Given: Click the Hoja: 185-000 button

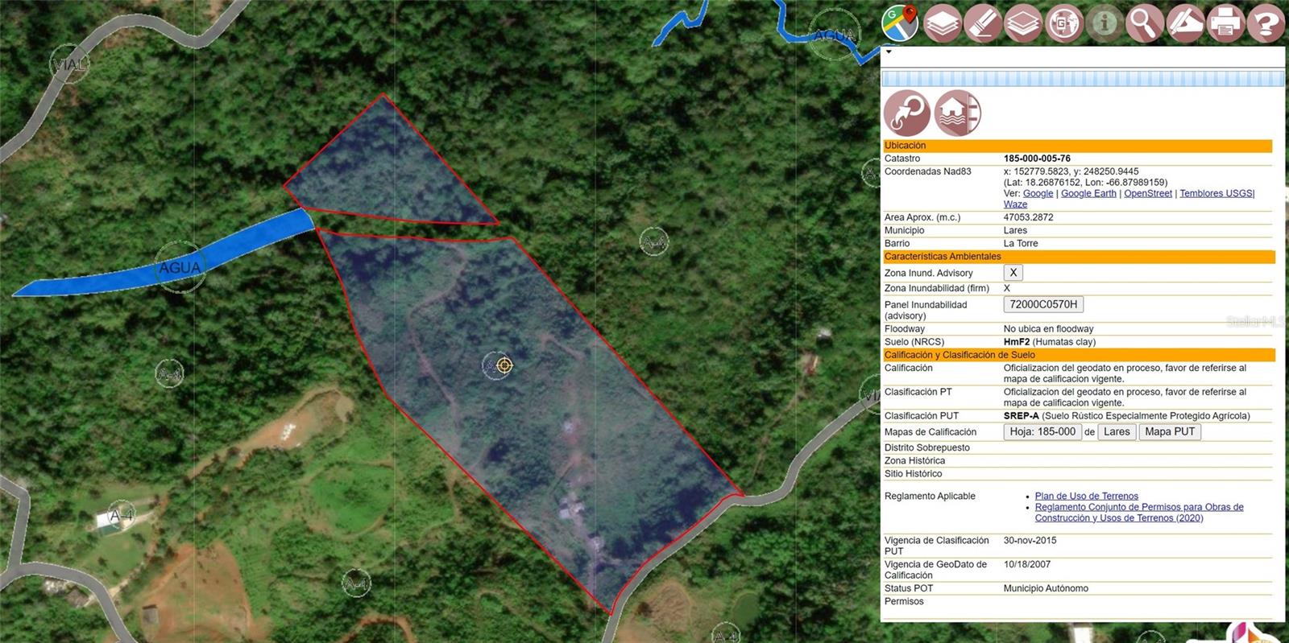Looking at the screenshot, I should 1042,432.
